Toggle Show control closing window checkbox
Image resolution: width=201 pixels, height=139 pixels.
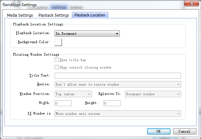point(57,68)
